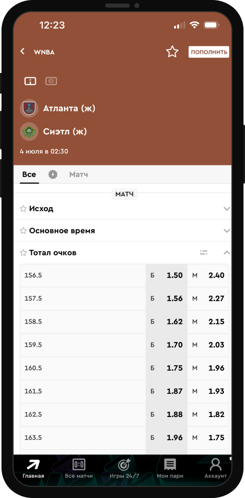Image resolution: width=245 pixels, height=498 pixels.
Task: Bet over 156.5 at 1.50
Action: 167,275
